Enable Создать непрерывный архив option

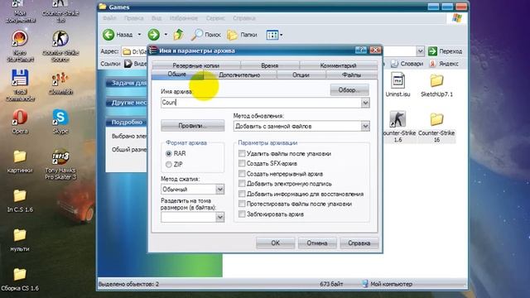click(242, 174)
